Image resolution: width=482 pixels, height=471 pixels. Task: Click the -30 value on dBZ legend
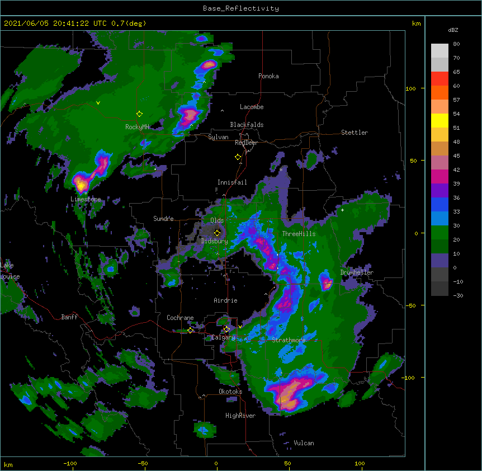click(458, 295)
